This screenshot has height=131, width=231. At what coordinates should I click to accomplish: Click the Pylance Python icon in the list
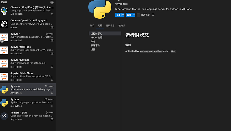(4, 90)
